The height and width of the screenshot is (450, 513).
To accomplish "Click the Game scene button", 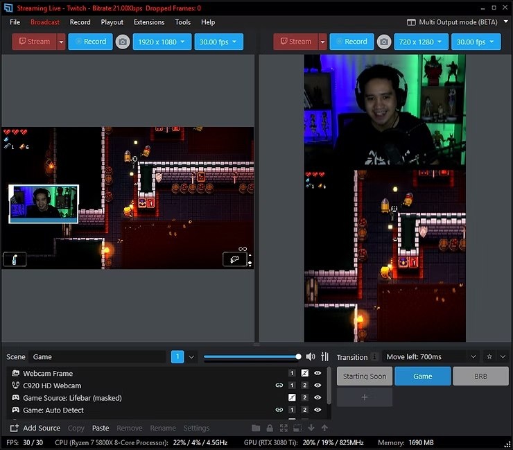I will [x=423, y=376].
